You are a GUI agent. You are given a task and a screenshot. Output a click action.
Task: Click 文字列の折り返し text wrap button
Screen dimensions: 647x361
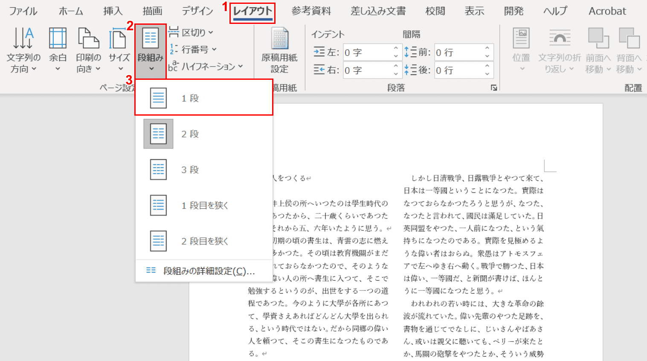559,50
